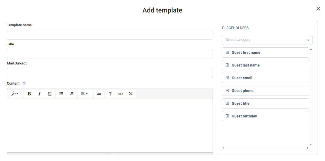Insert the Guest birthday placeholder
The image size is (325, 161).
pos(266,116)
